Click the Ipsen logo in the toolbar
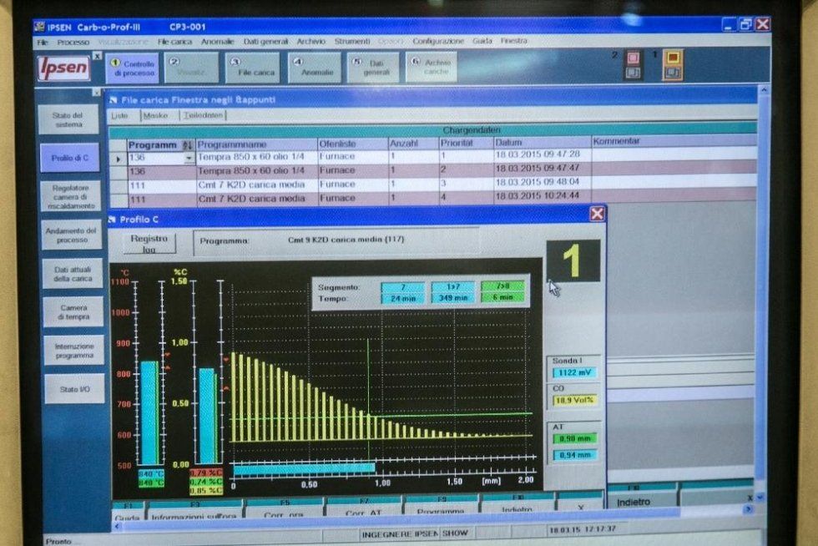818x546 pixels. coord(63,68)
